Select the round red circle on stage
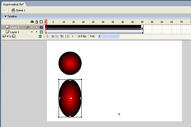The image size is (191, 127). click(x=70, y=63)
